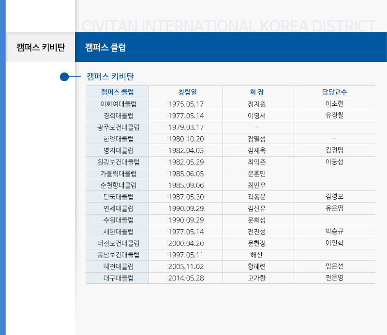Select the date 1997.05.11
This screenshot has height=335, width=387.
click(x=186, y=255)
